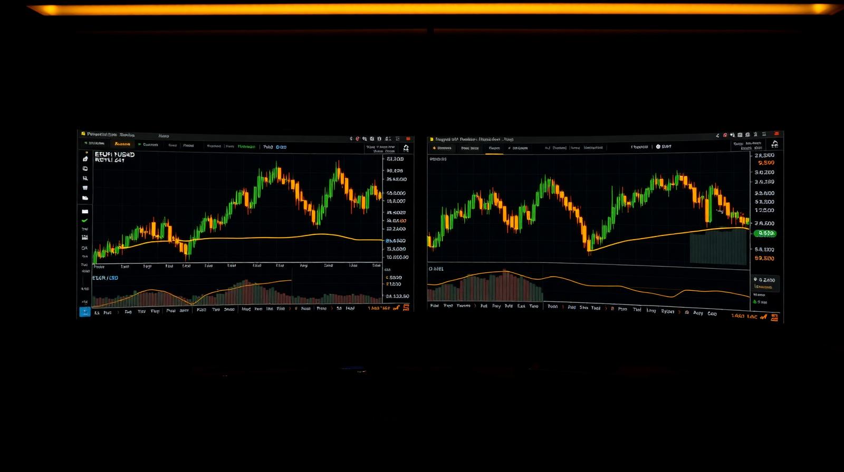Image resolution: width=844 pixels, height=472 pixels.
Task: Select the O.REEL indicator label in right lower panel
Action: coord(436,269)
